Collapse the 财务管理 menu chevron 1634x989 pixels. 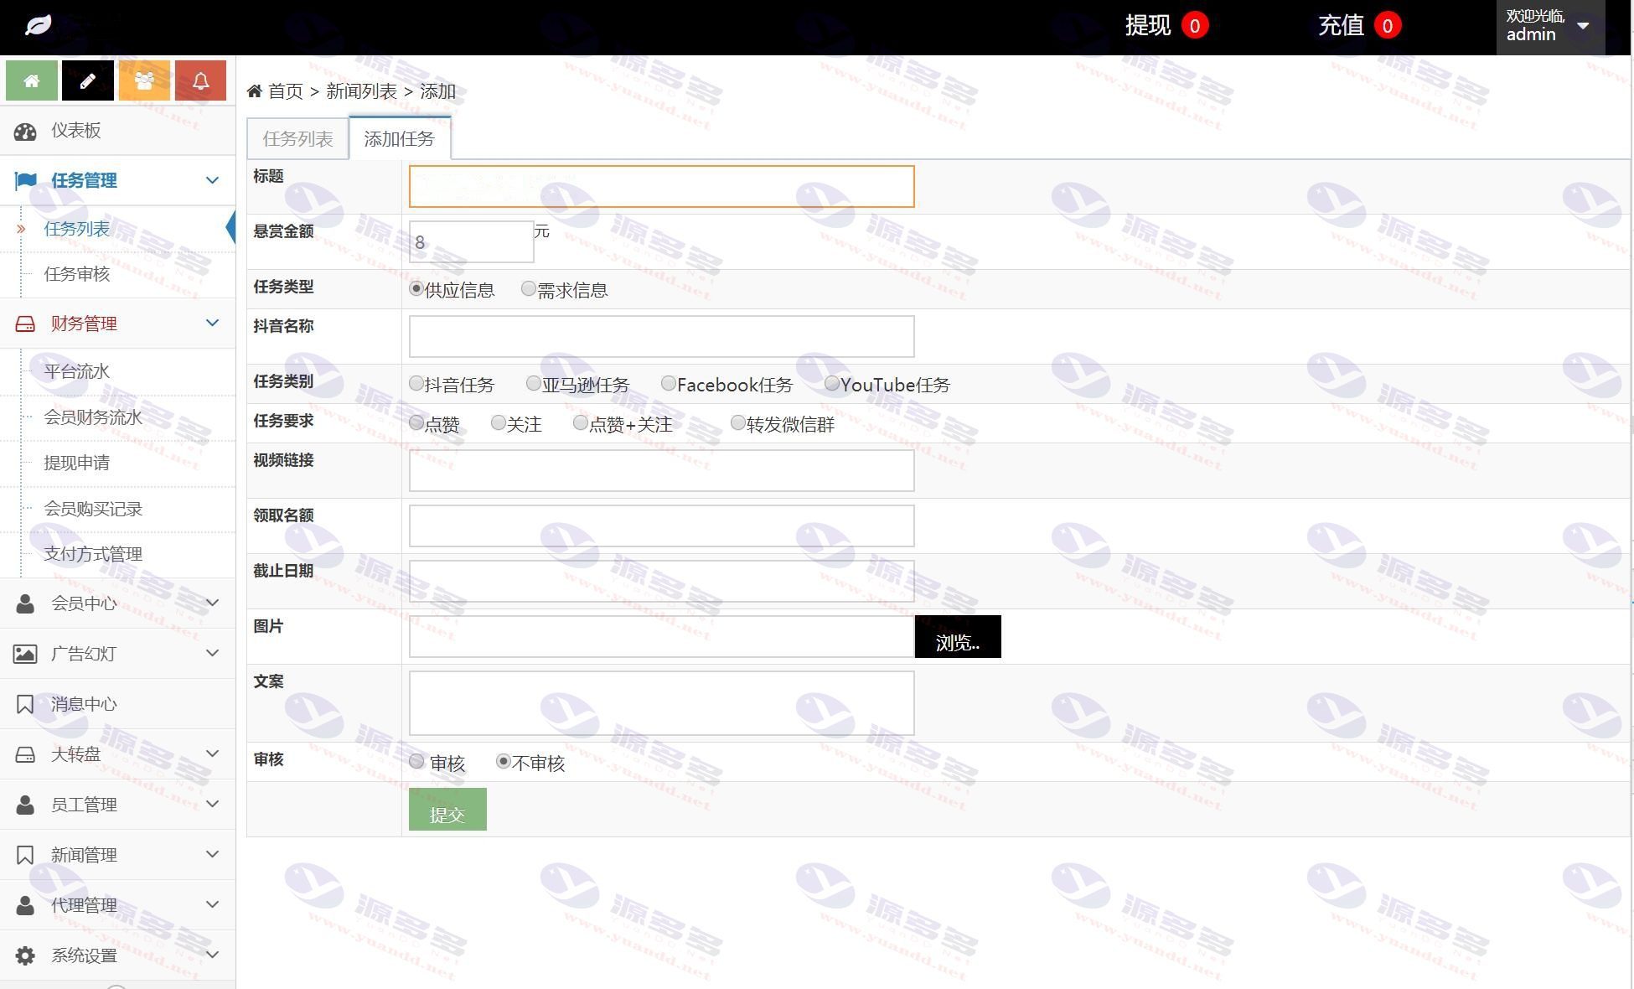click(213, 323)
